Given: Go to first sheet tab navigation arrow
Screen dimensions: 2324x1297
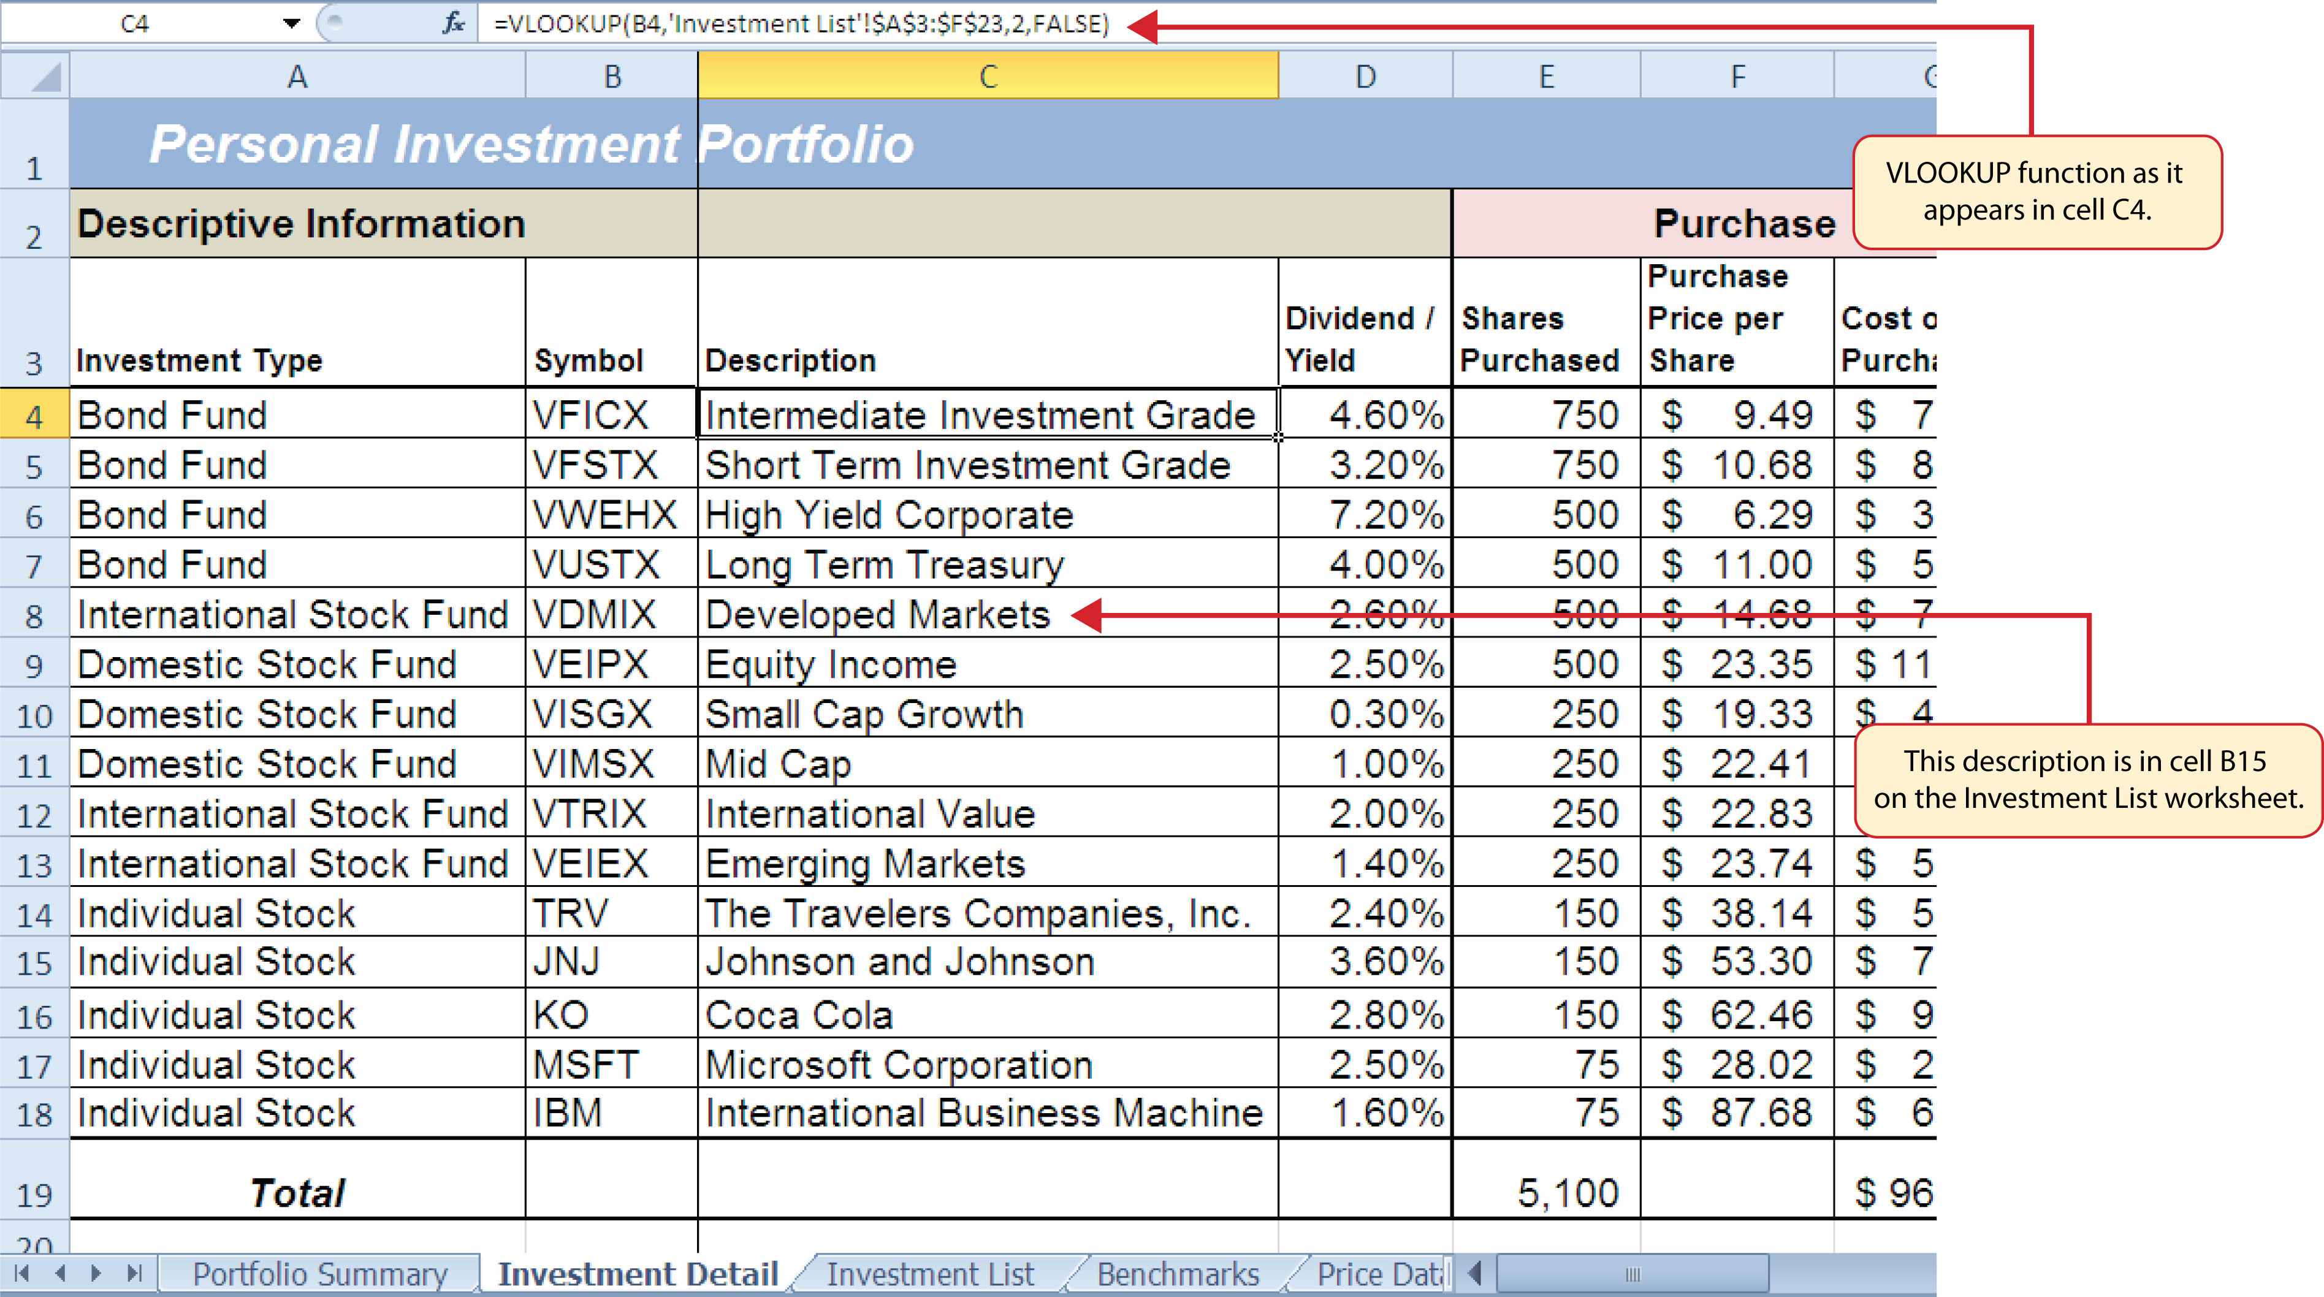Looking at the screenshot, I should (23, 1274).
